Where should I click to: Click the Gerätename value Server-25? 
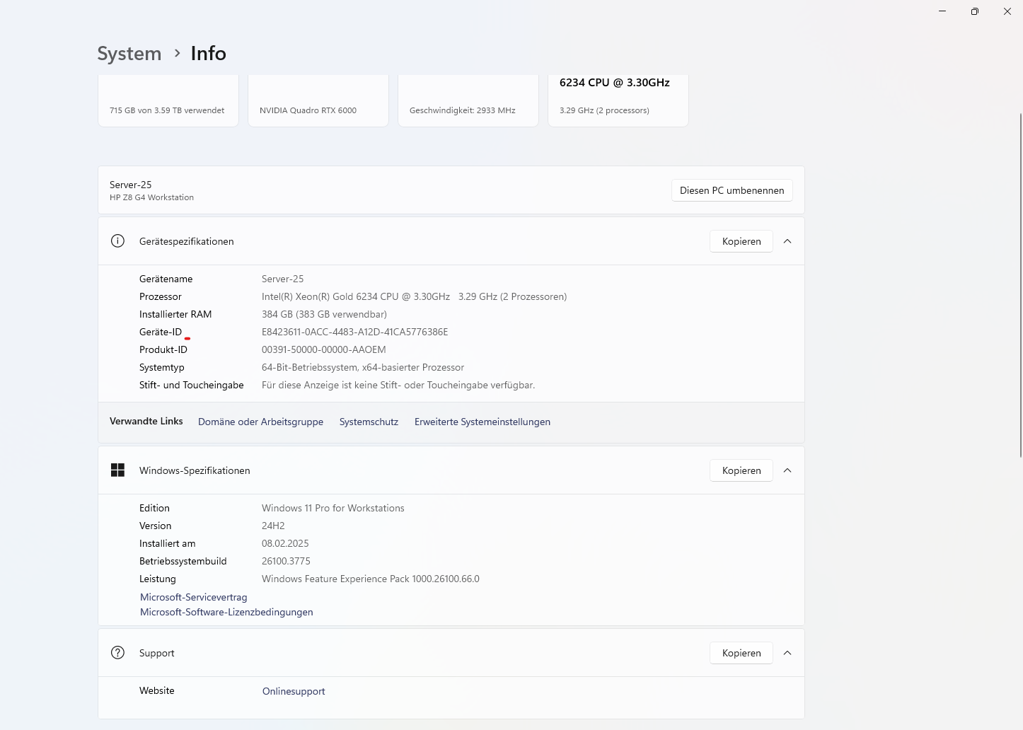tap(282, 279)
